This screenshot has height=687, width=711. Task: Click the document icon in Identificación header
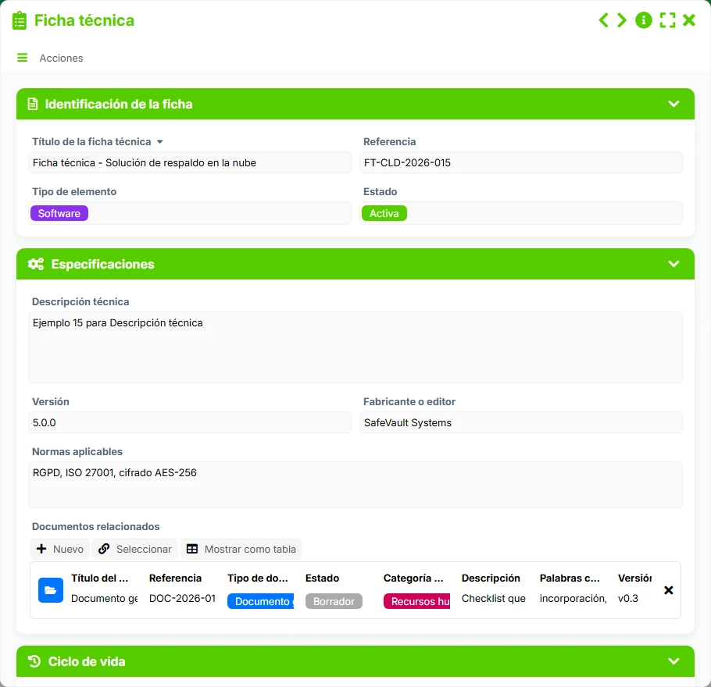coord(33,105)
